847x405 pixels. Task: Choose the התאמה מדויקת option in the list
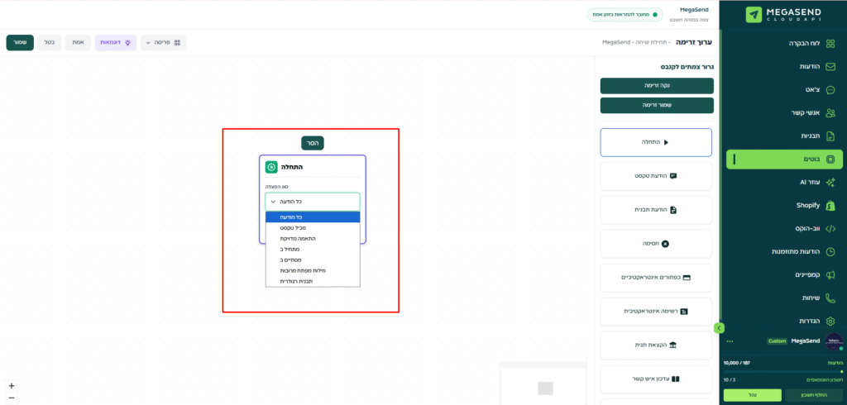[x=313, y=238]
